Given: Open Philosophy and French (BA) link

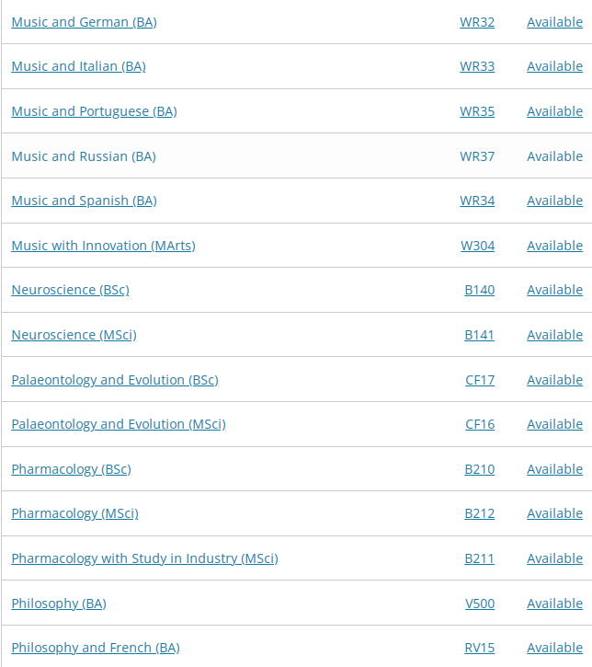Looking at the screenshot, I should [x=96, y=649].
